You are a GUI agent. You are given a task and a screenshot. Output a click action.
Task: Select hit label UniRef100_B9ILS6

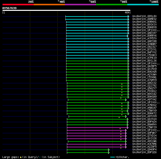point(144,61)
